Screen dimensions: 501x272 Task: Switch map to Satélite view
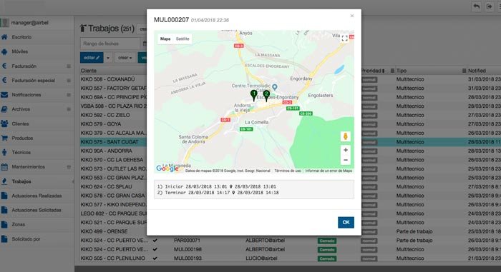[x=183, y=39]
